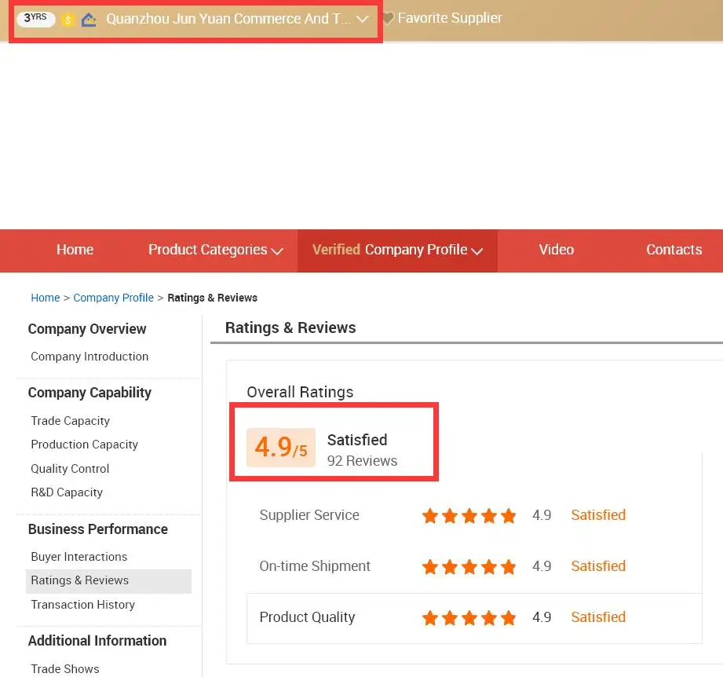Image resolution: width=723 pixels, height=677 pixels.
Task: Click the Trade Assurance diamond icon
Action: (88, 18)
